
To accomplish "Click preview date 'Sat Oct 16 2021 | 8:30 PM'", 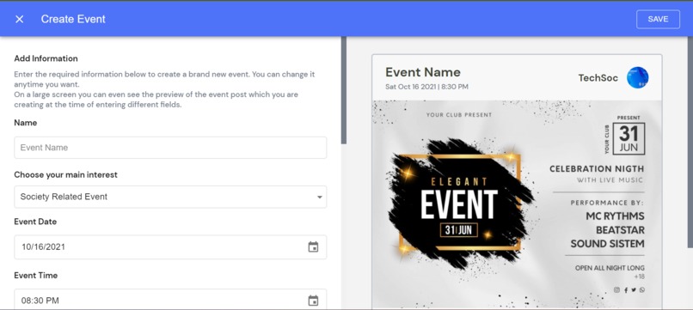I will [x=426, y=87].
